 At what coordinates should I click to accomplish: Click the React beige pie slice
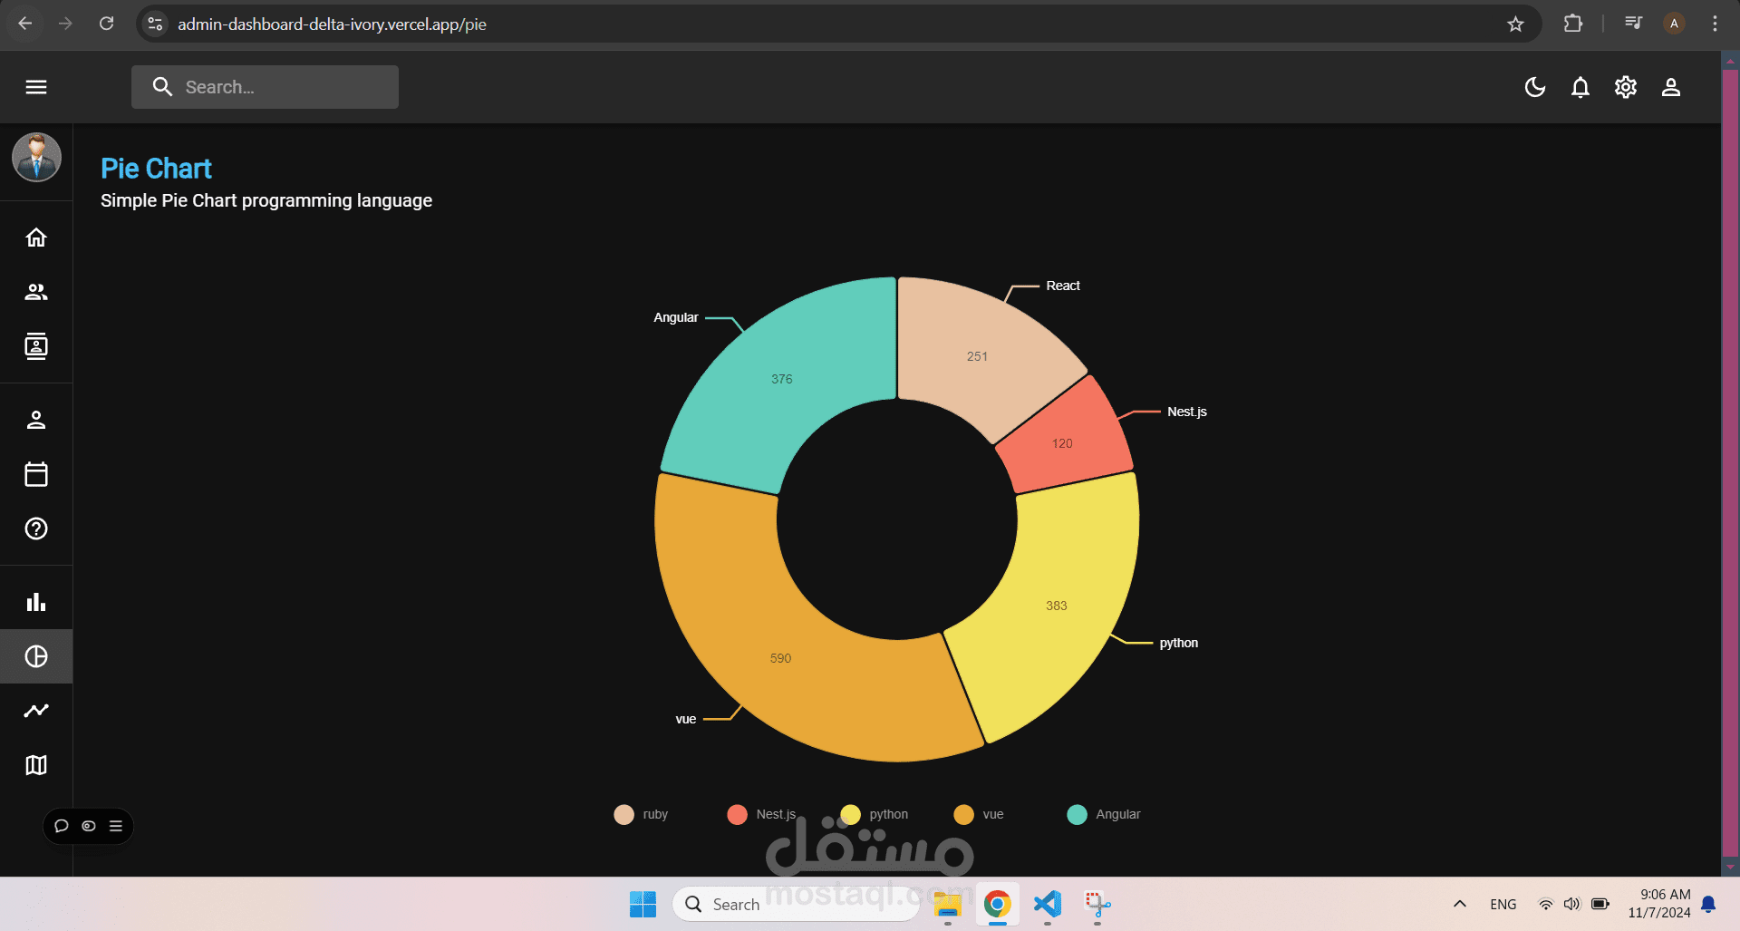pyautogui.click(x=977, y=356)
